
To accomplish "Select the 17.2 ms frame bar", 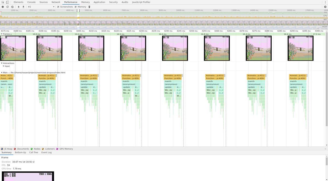I will point(317,34).
